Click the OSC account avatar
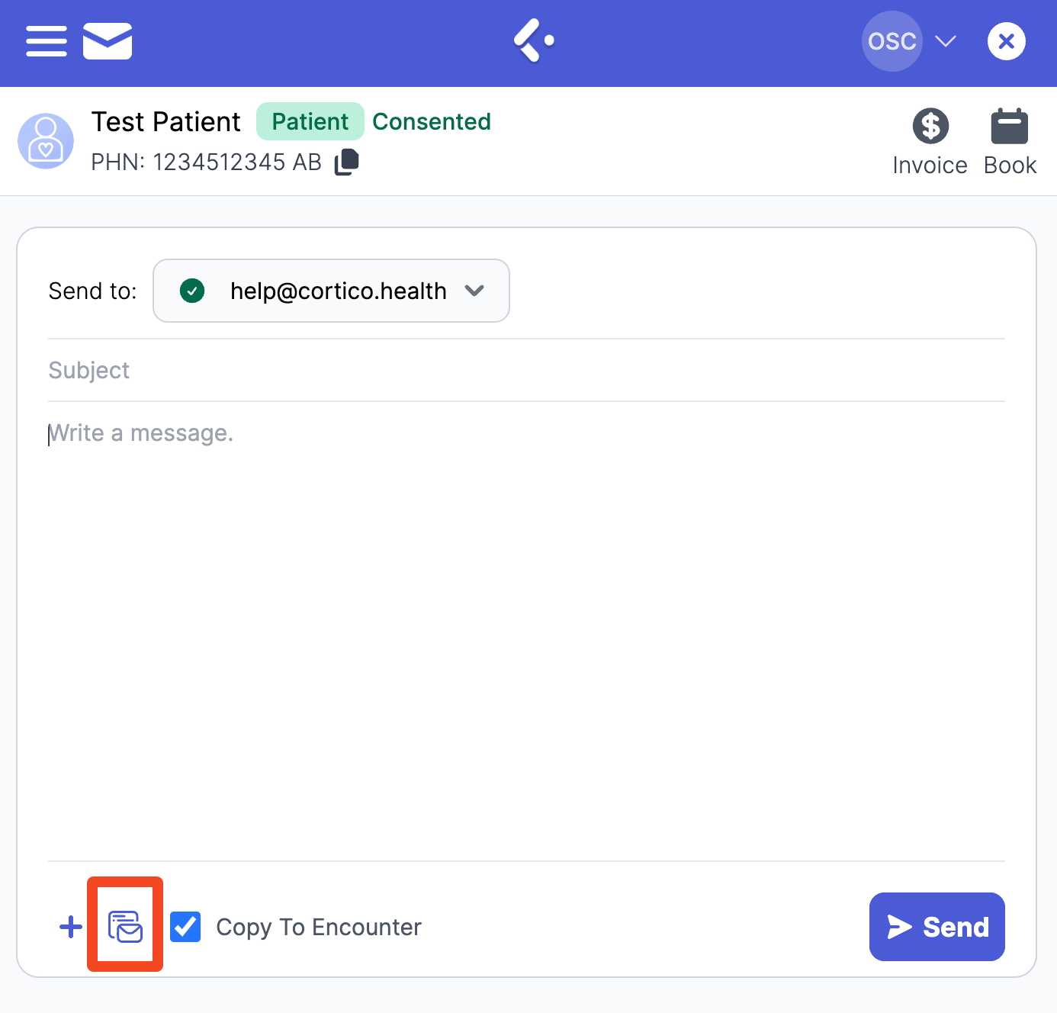1057x1013 pixels. click(892, 41)
